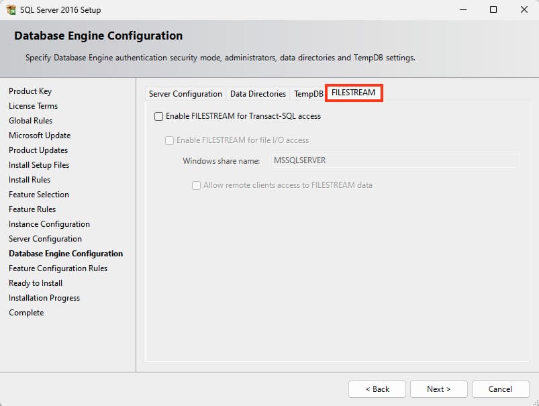Proceed by clicking Next
This screenshot has height=406, width=539.
click(438, 389)
